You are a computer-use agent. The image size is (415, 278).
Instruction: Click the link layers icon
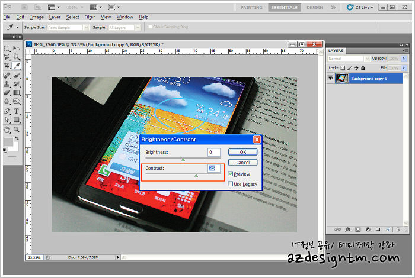tap(337, 229)
